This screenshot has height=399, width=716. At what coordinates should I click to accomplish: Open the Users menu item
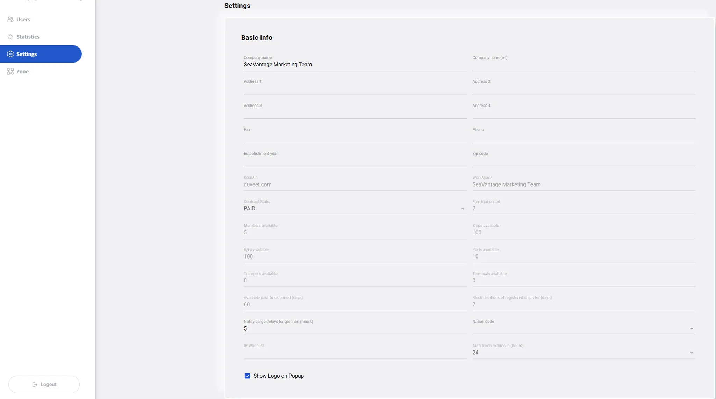pyautogui.click(x=23, y=20)
